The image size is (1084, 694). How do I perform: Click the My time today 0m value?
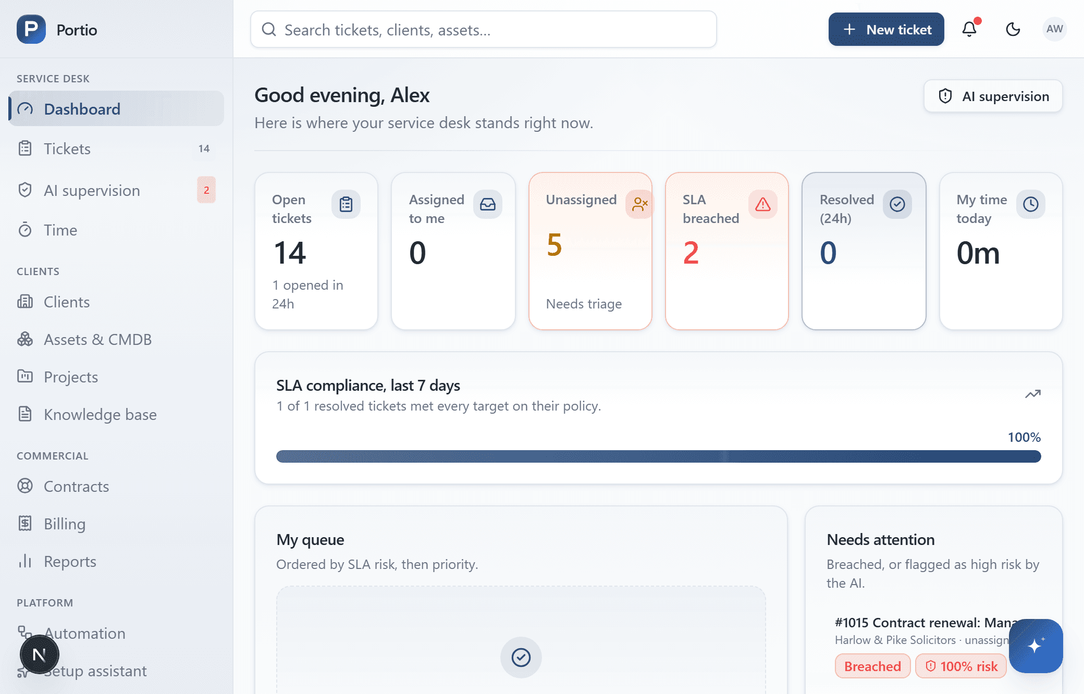[978, 253]
